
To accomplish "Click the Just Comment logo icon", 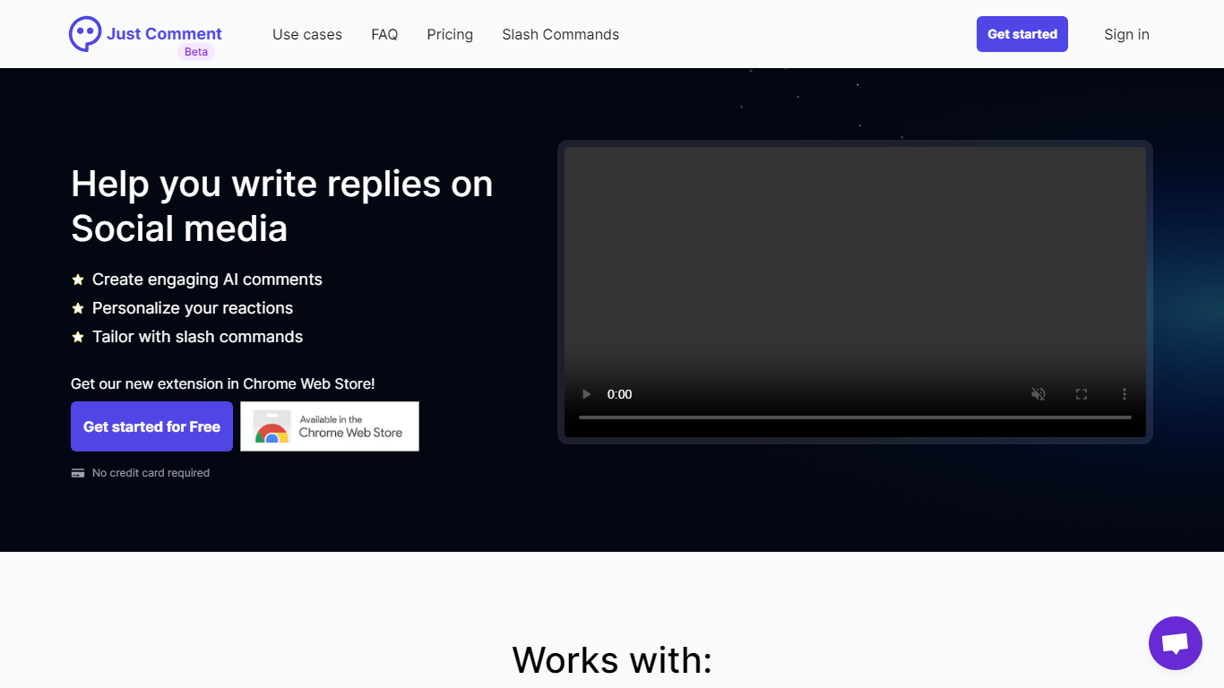I will coord(85,34).
